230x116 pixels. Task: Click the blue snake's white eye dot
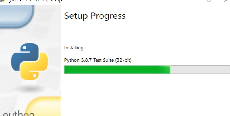pos(24,48)
